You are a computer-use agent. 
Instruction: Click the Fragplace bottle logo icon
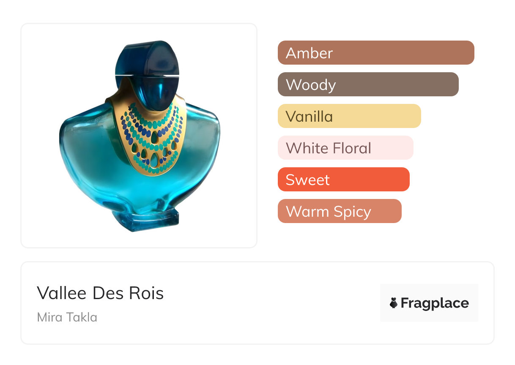394,303
